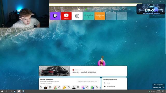Click the weather widget icon above tiles
Image resolution: width=166 pixels, height=93 pixels.
[79, 9]
